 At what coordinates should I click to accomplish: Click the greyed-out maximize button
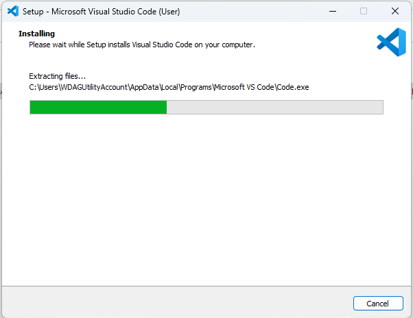364,11
